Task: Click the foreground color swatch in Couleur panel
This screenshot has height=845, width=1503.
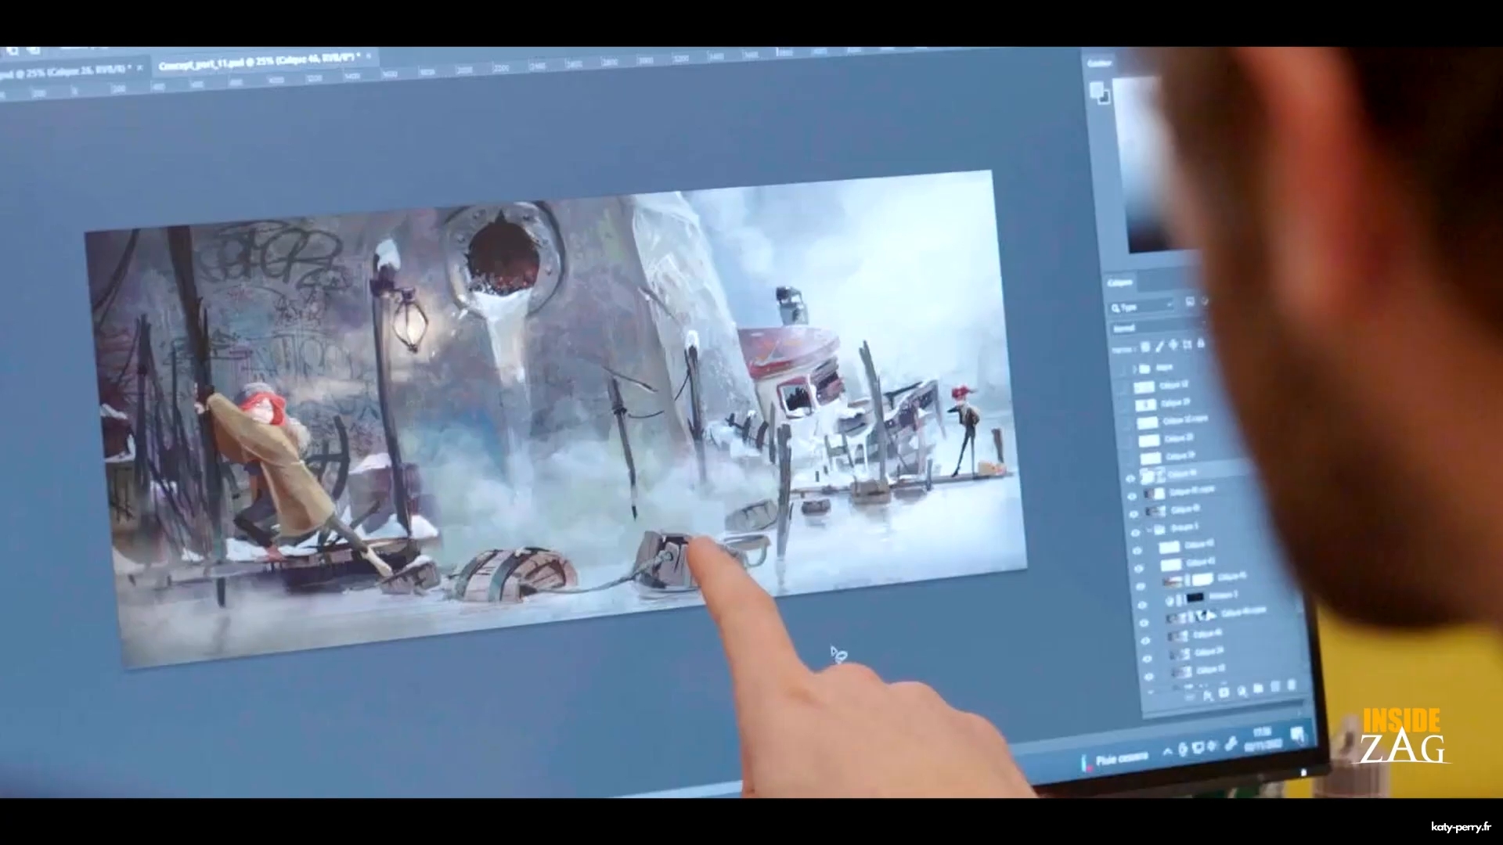Action: [1098, 89]
